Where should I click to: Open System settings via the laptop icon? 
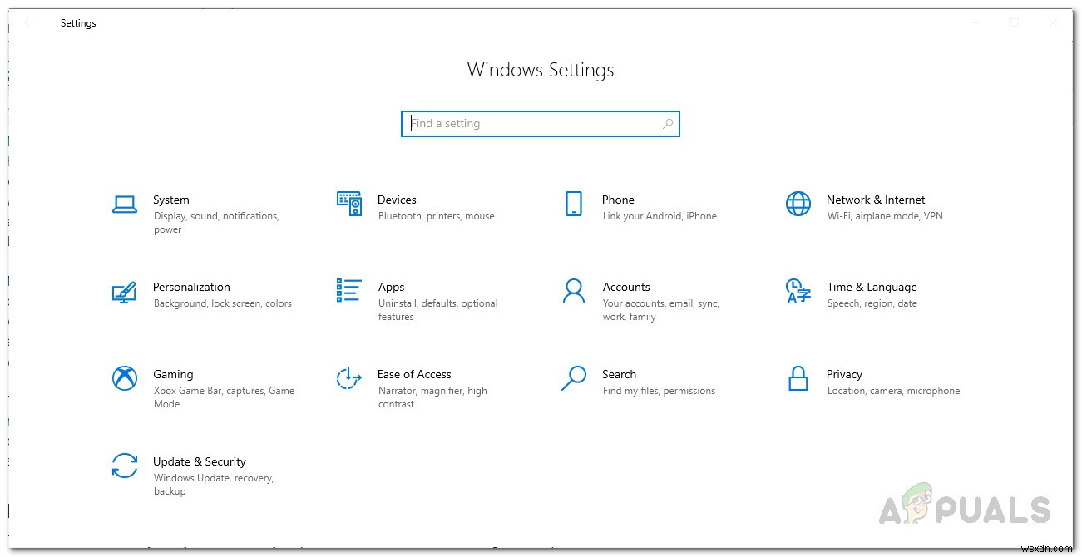tap(125, 204)
